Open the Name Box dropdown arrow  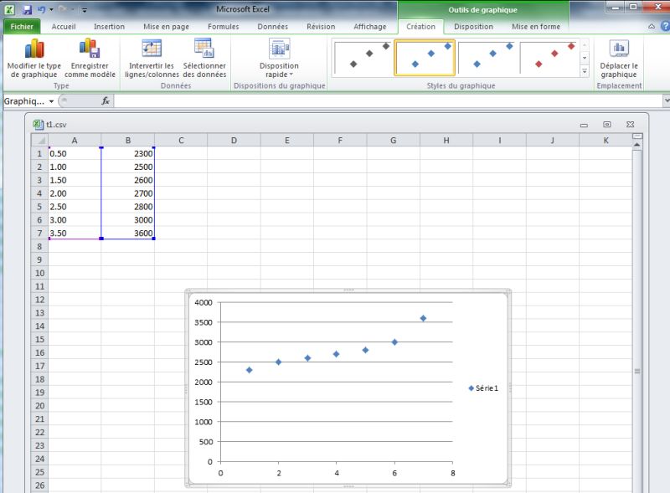tap(51, 101)
